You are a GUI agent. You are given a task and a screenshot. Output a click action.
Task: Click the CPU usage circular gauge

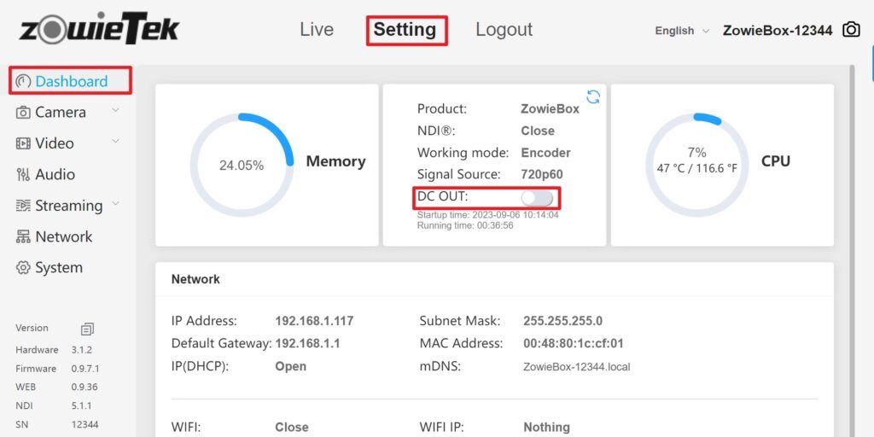(x=696, y=165)
